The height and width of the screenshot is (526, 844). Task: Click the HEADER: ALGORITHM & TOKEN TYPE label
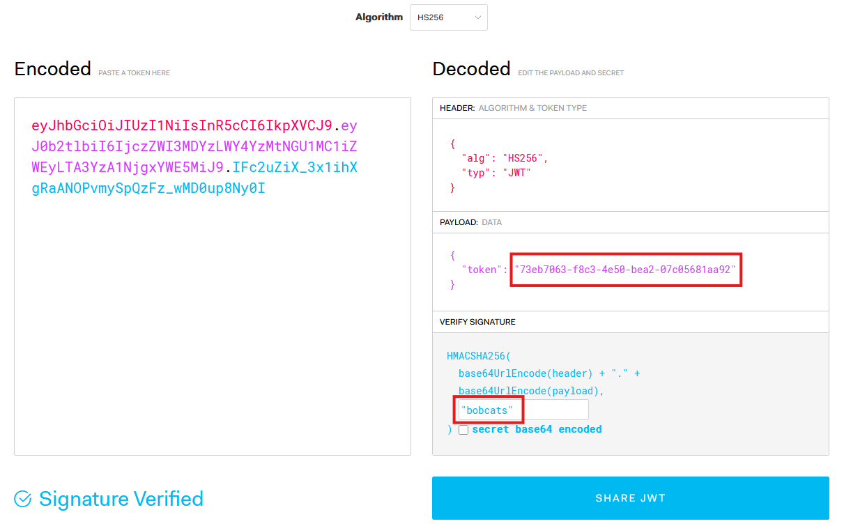point(513,108)
